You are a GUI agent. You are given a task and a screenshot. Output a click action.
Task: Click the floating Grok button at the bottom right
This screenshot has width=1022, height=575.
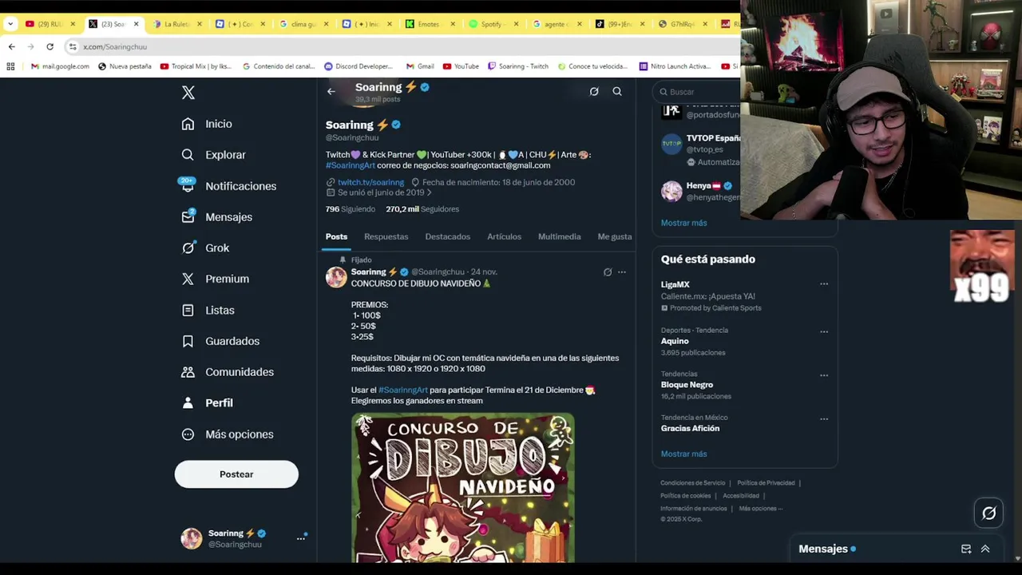coord(988,514)
